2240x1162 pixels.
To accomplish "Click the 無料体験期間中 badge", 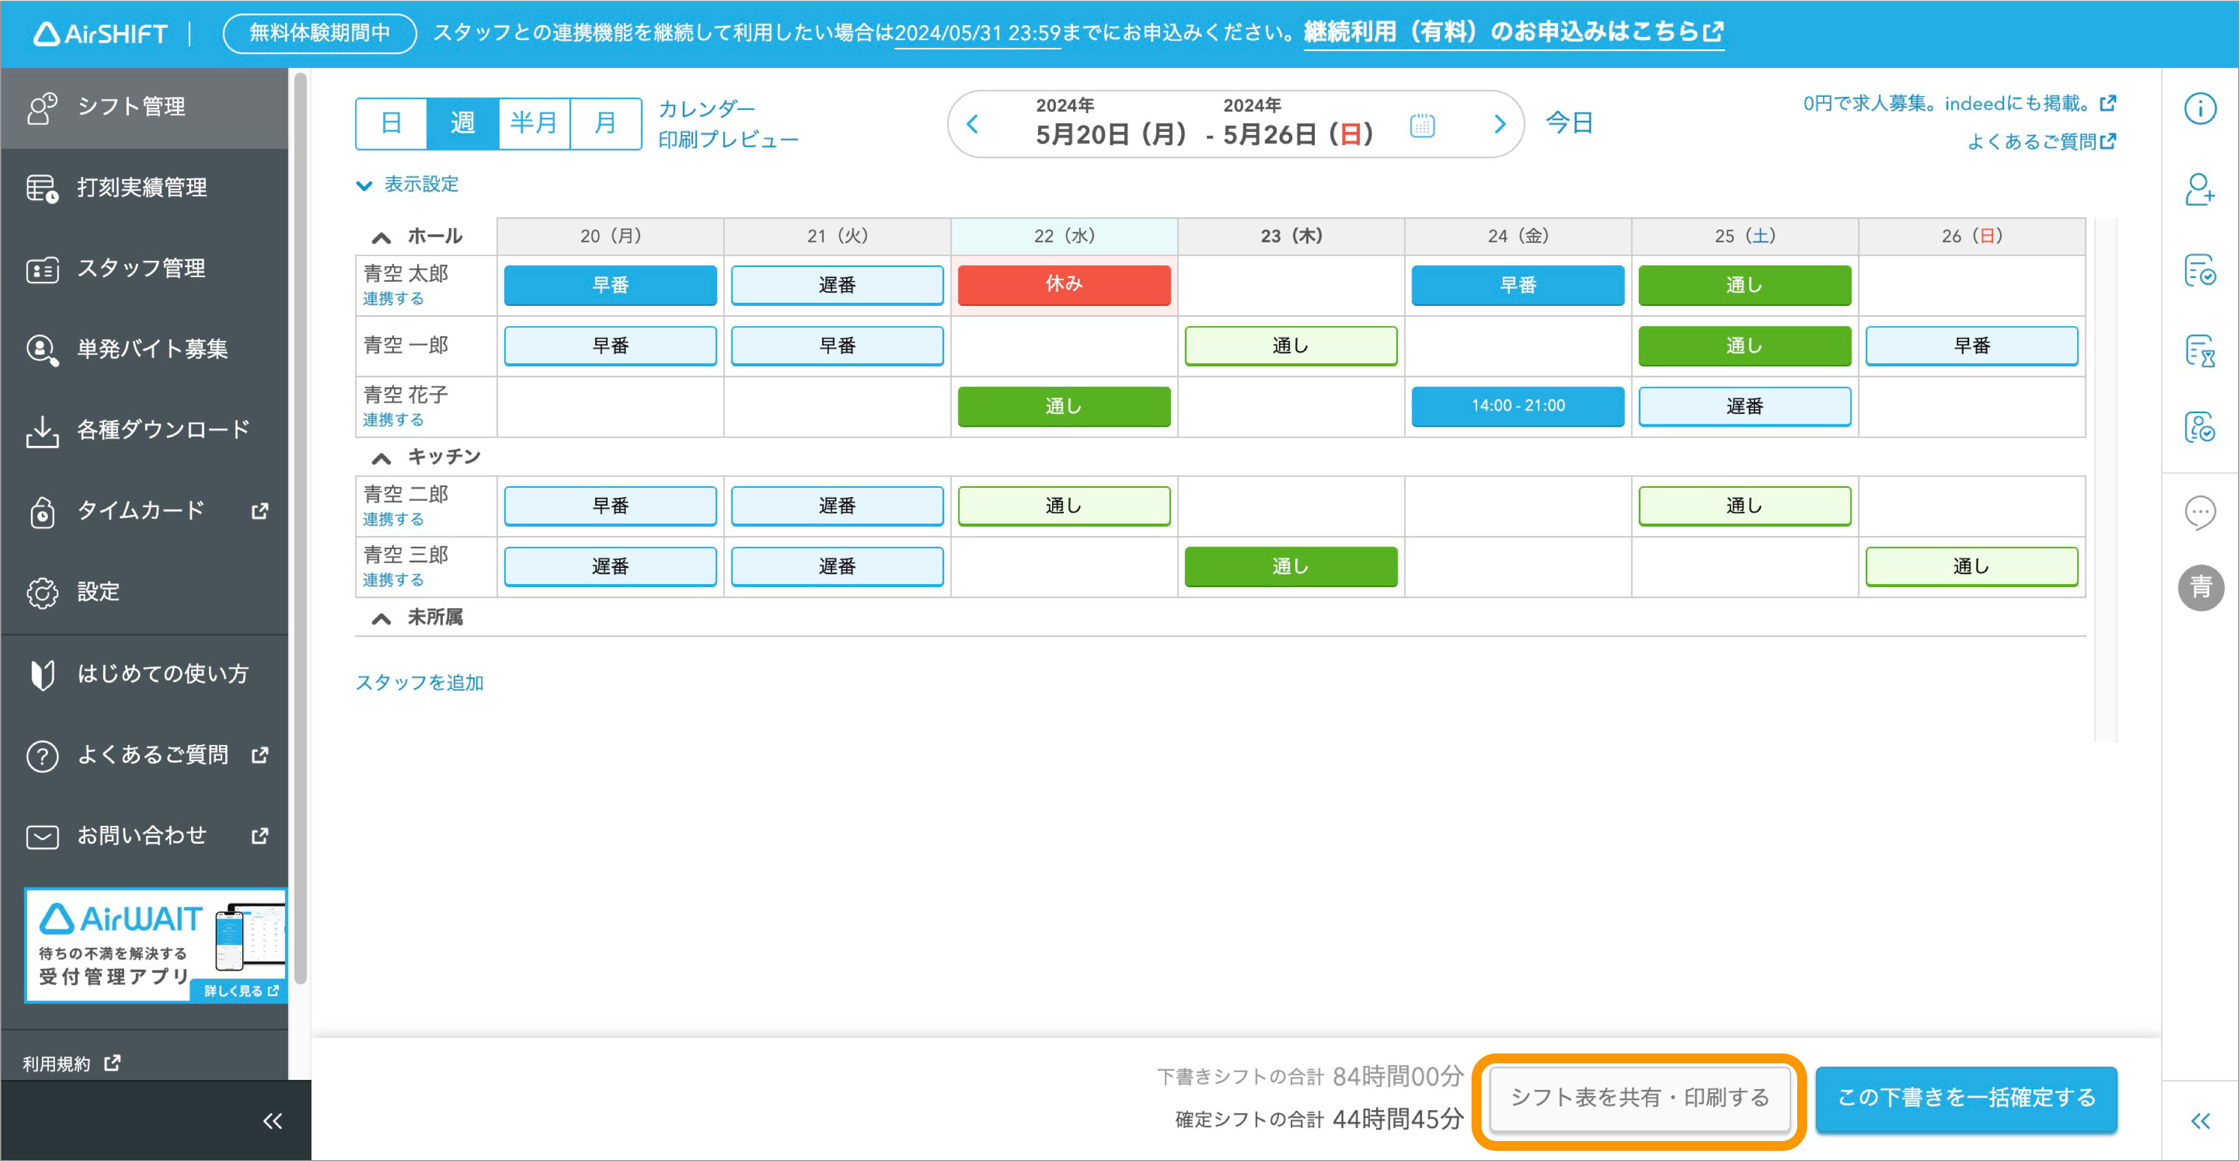I will (319, 33).
